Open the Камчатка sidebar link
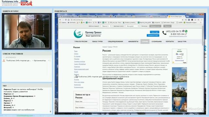Viewport: 209px width, 117px height. (77, 84)
